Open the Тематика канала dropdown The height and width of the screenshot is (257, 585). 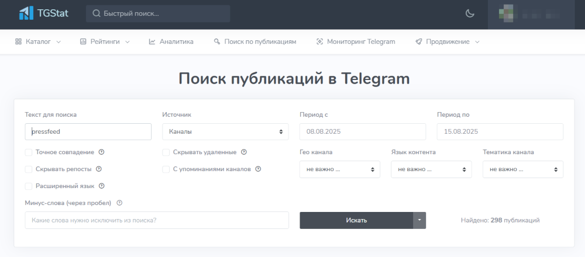523,169
